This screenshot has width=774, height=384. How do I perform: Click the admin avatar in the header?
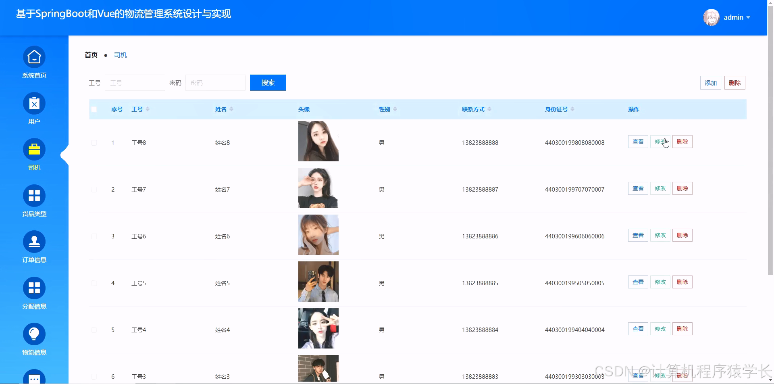(711, 17)
